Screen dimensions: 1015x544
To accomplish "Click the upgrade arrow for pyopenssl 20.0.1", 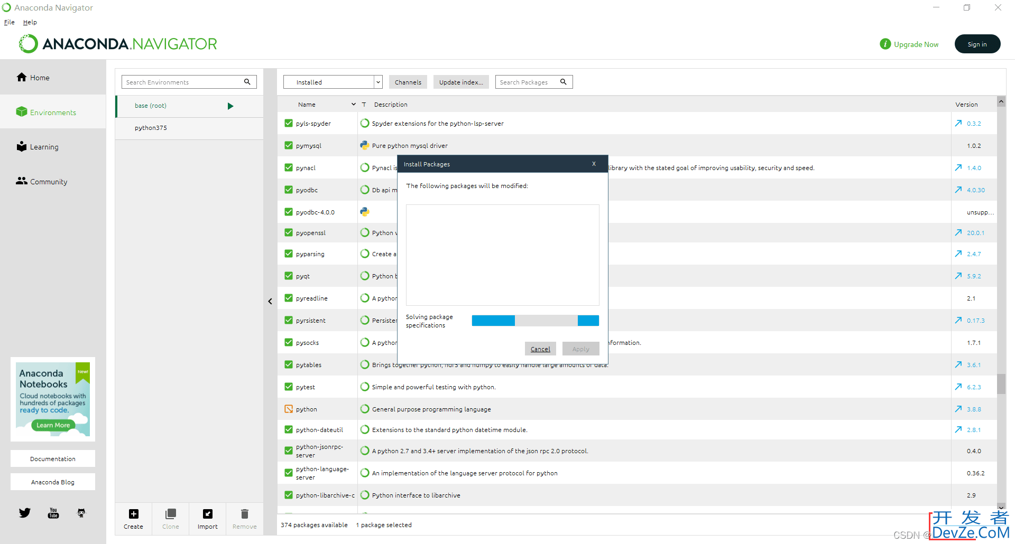I will [958, 232].
